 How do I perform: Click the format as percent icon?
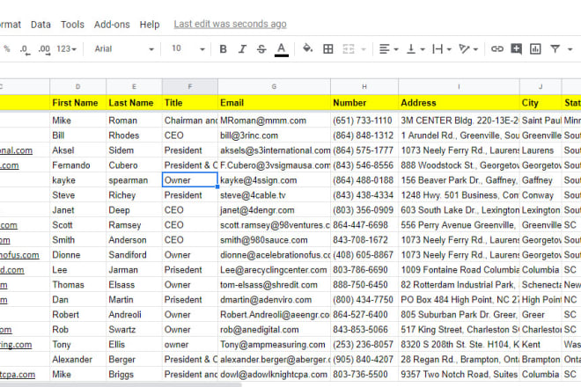tap(7, 49)
